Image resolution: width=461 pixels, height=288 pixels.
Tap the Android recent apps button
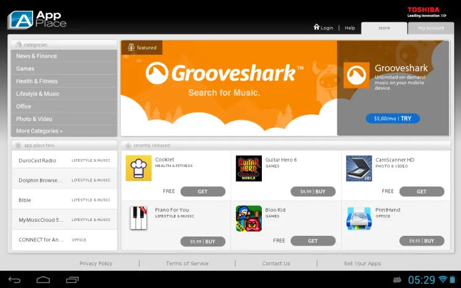point(73,280)
